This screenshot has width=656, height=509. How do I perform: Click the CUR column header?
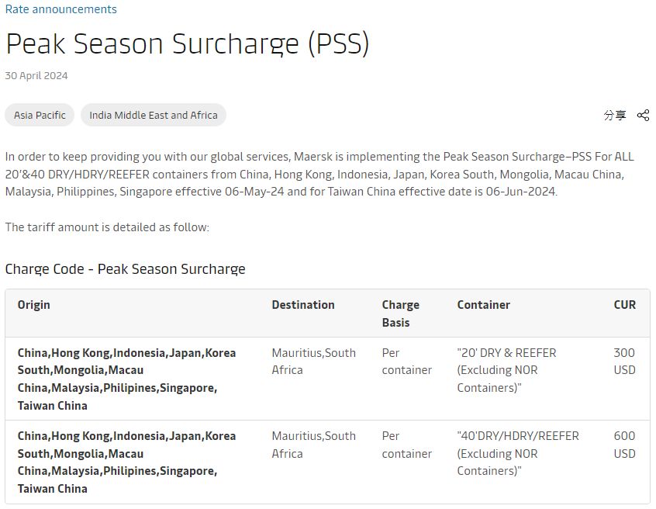point(625,305)
